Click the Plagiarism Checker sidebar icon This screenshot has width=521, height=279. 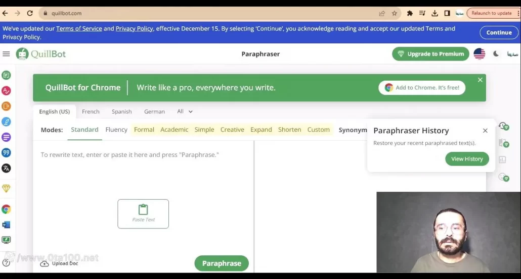pyautogui.click(x=6, y=106)
